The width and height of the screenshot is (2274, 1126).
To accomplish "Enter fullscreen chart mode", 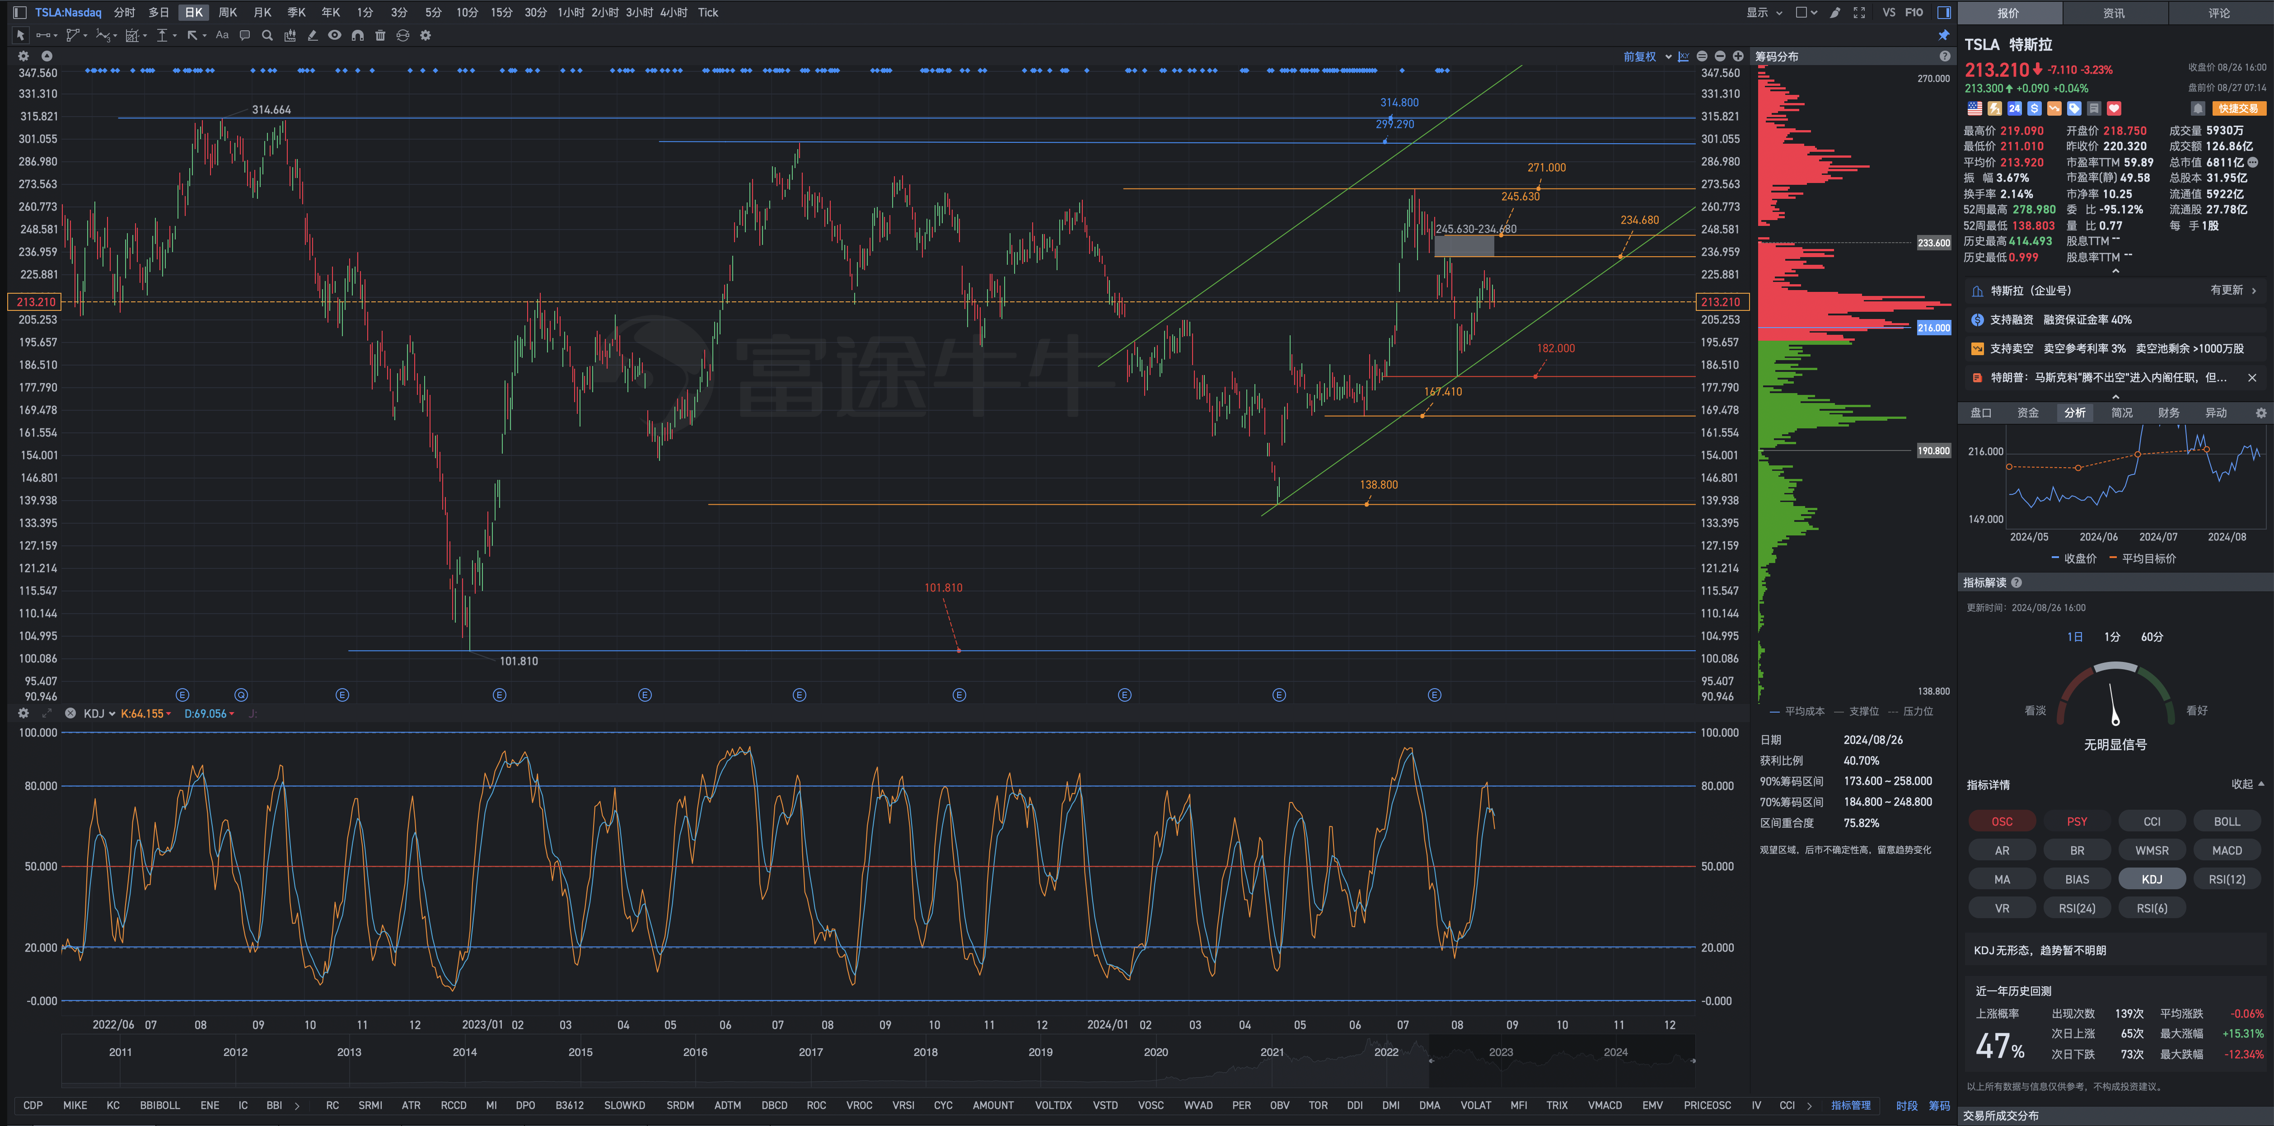I will [1859, 12].
